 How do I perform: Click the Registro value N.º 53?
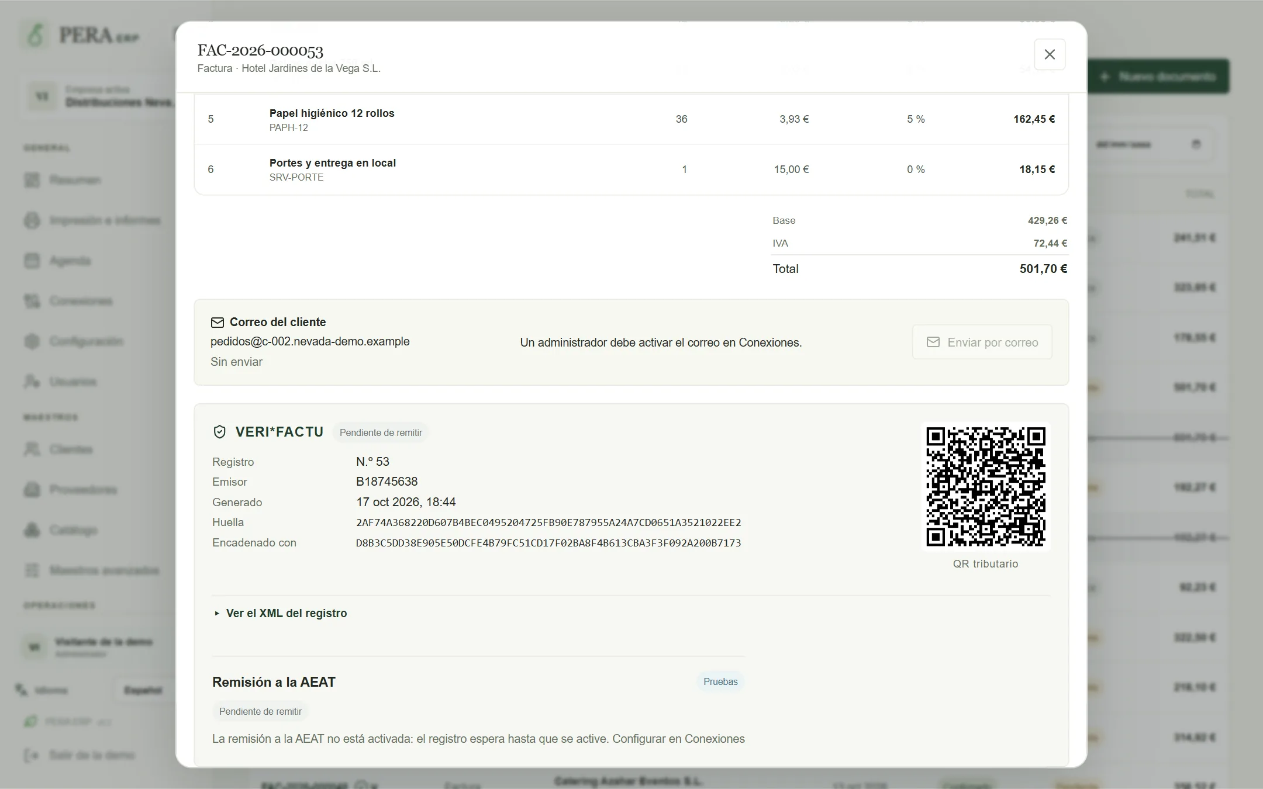point(372,462)
